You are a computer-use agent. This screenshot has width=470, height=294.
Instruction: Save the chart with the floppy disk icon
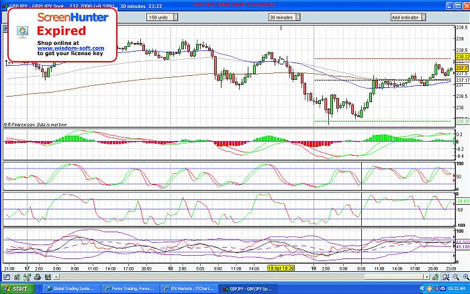tap(48, 277)
